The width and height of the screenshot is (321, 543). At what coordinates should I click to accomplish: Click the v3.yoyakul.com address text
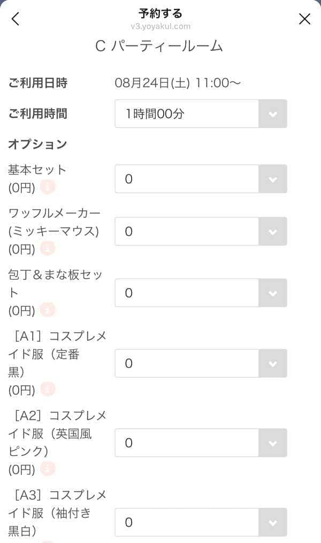(x=160, y=26)
